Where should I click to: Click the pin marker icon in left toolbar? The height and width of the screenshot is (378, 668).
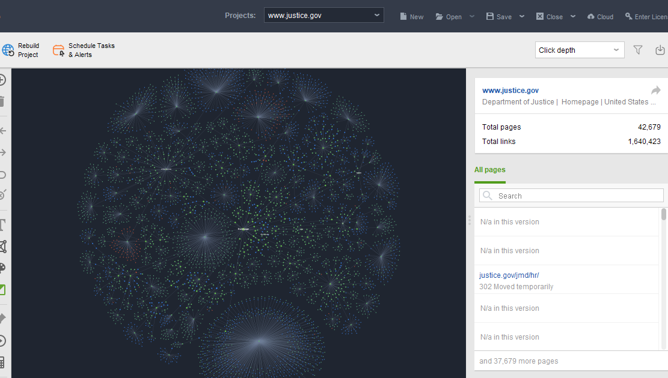[x=2, y=318]
